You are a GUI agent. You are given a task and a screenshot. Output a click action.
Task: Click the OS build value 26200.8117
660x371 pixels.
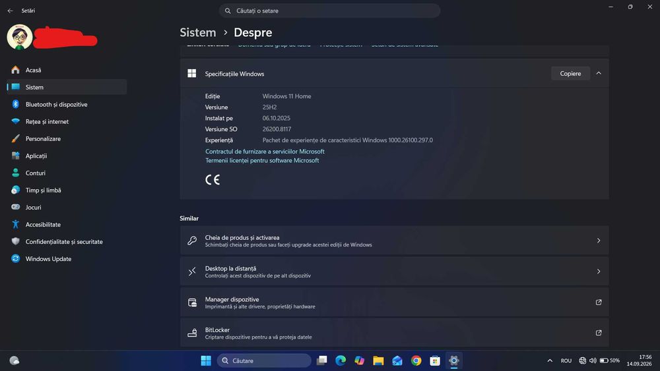pyautogui.click(x=277, y=129)
